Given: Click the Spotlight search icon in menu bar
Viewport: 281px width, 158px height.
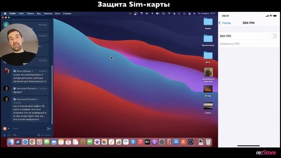Looking at the screenshot, I should click(179, 14).
